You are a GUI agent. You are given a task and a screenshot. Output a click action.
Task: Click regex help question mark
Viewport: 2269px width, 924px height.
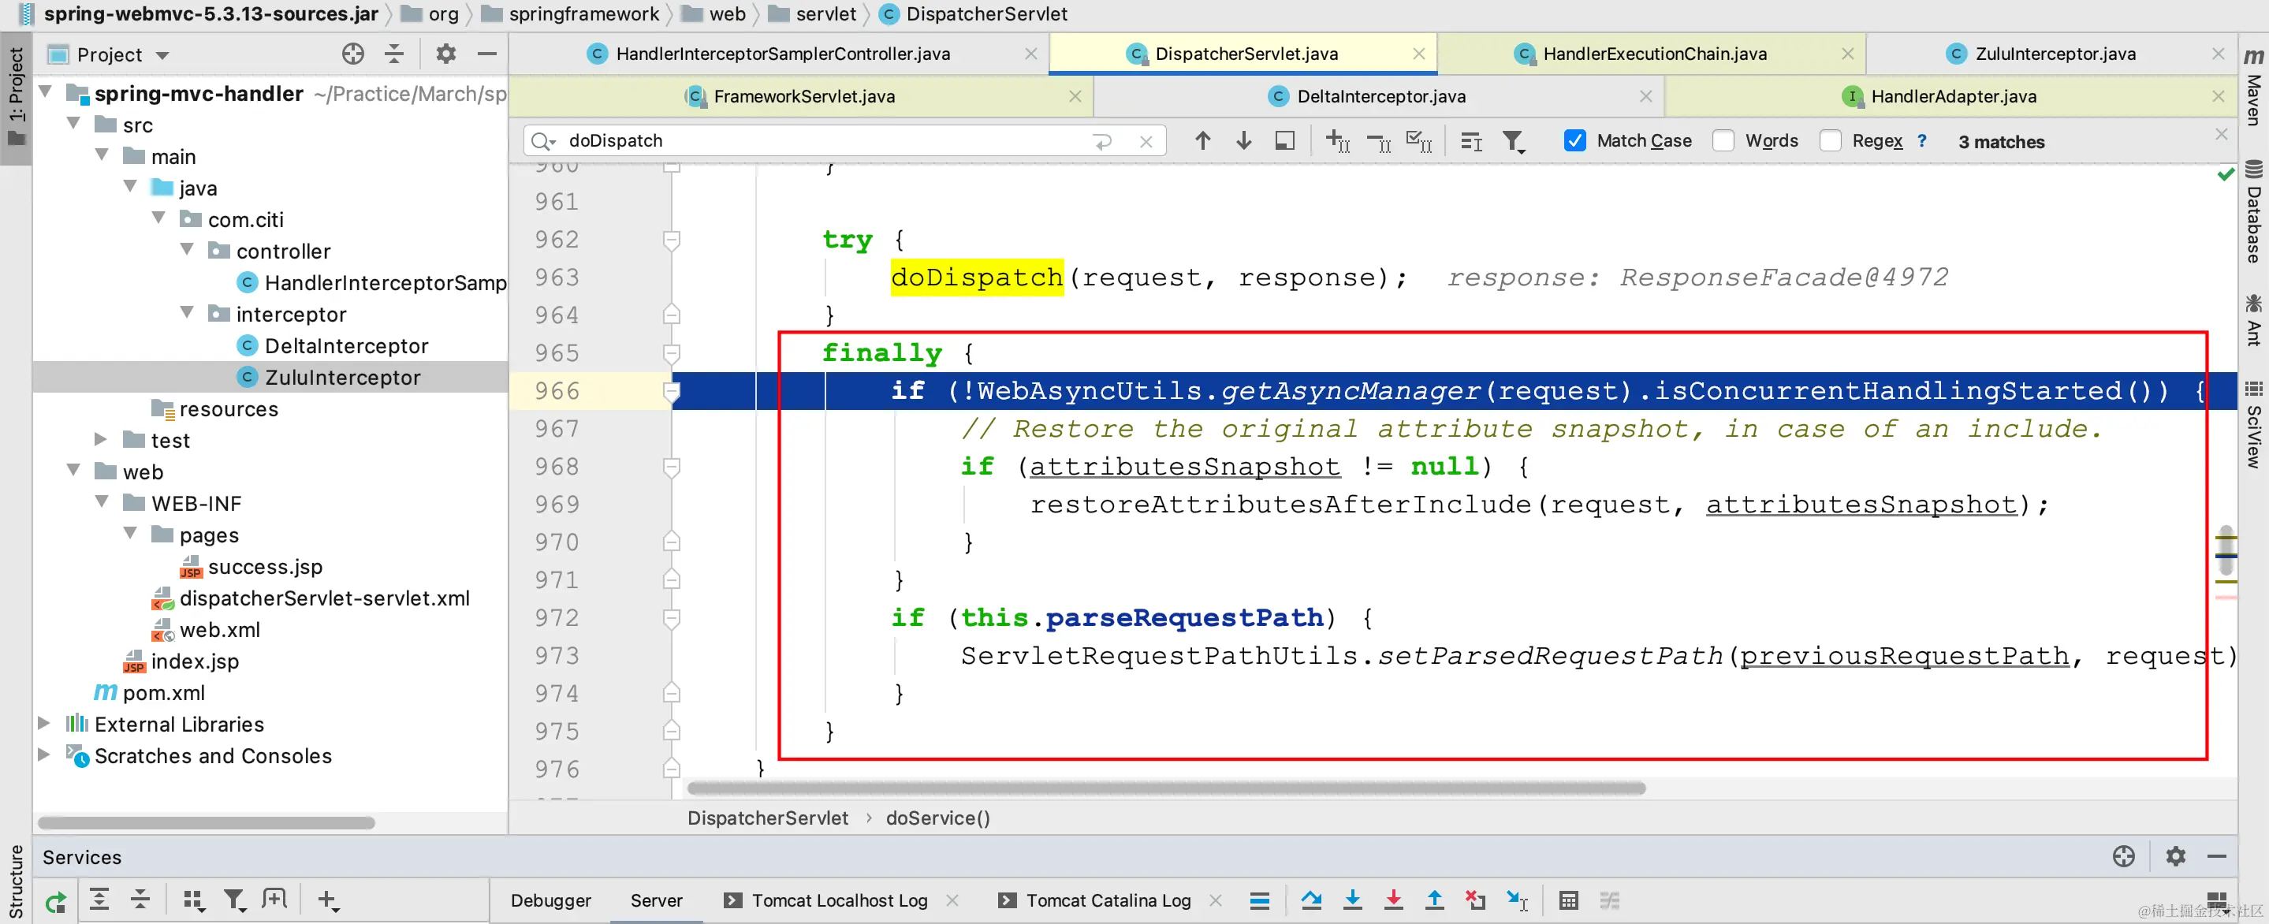click(x=1922, y=141)
